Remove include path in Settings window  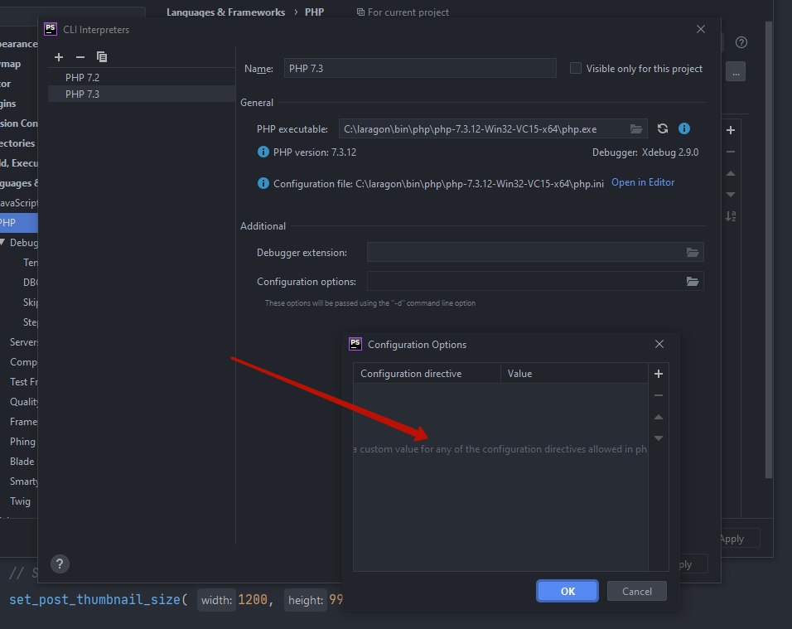[x=731, y=152]
